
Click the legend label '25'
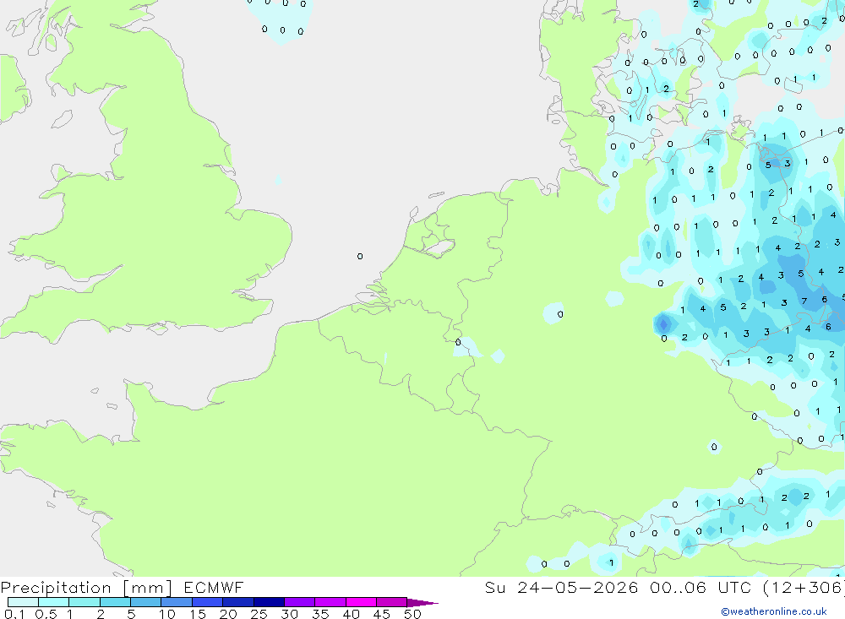pos(259,614)
